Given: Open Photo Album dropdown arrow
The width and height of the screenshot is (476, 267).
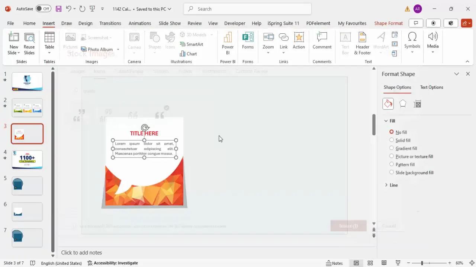Looking at the screenshot, I should pos(118,49).
